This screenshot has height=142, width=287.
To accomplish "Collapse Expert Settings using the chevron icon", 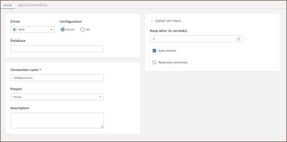I will 152,21.
